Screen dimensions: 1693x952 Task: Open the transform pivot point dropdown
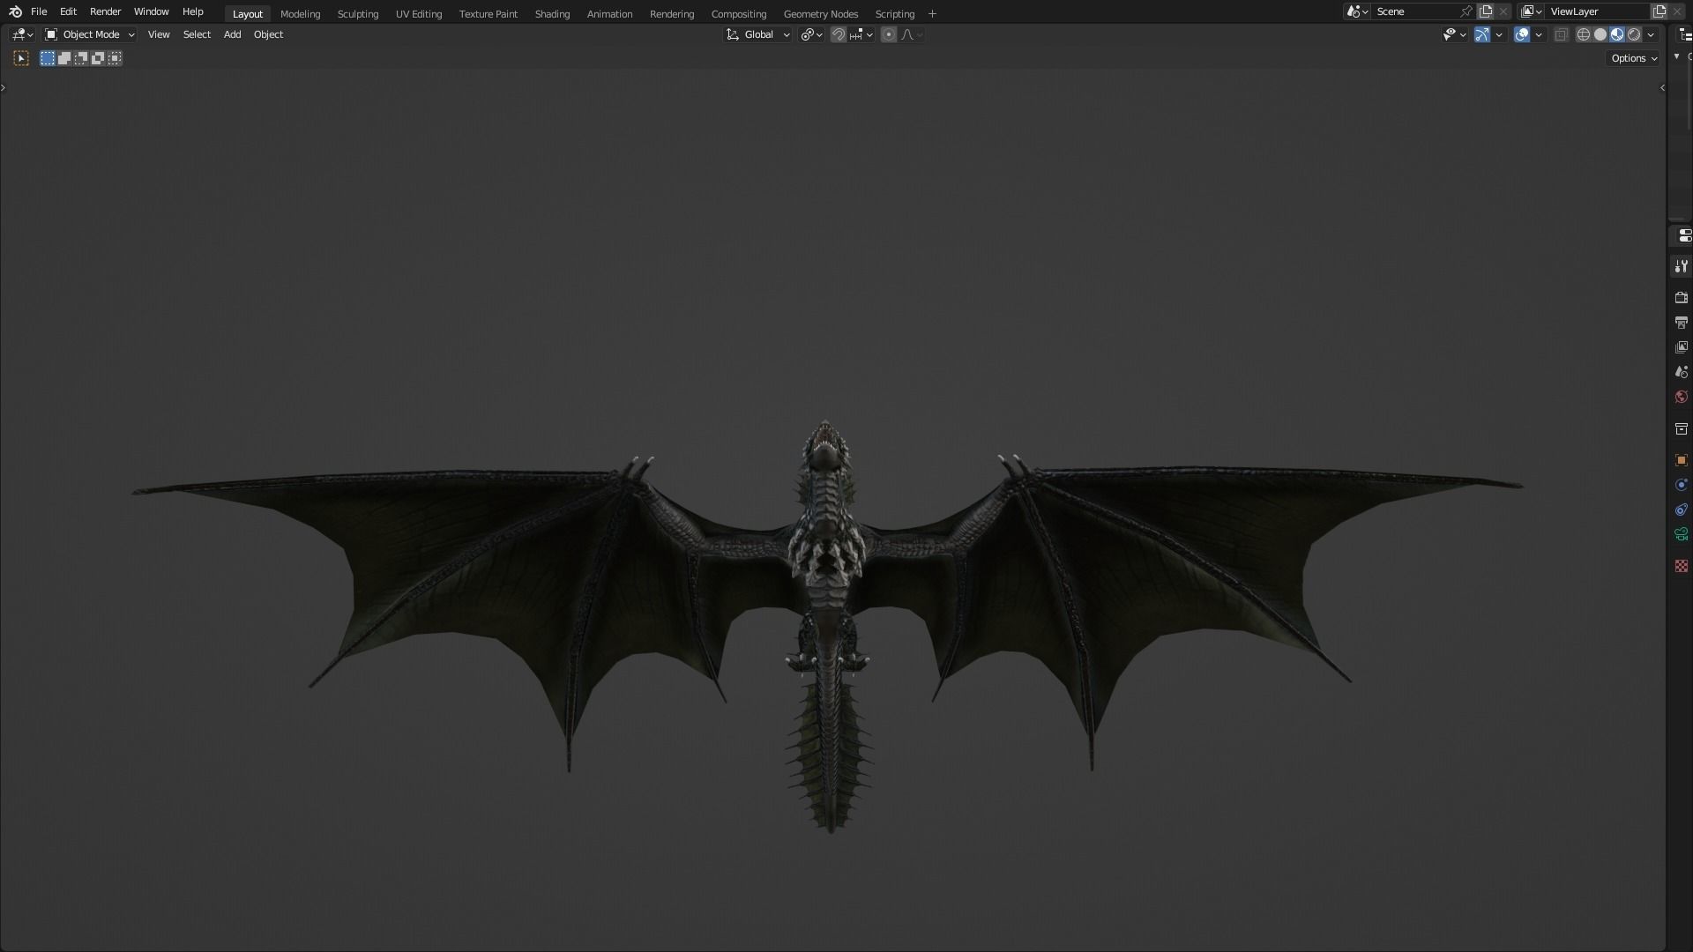click(811, 34)
